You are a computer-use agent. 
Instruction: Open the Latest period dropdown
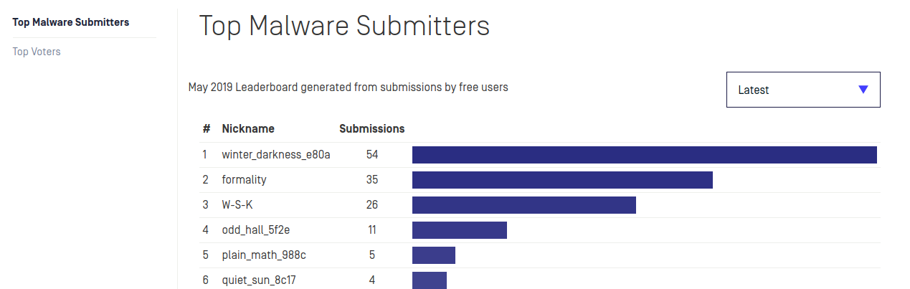click(x=802, y=90)
